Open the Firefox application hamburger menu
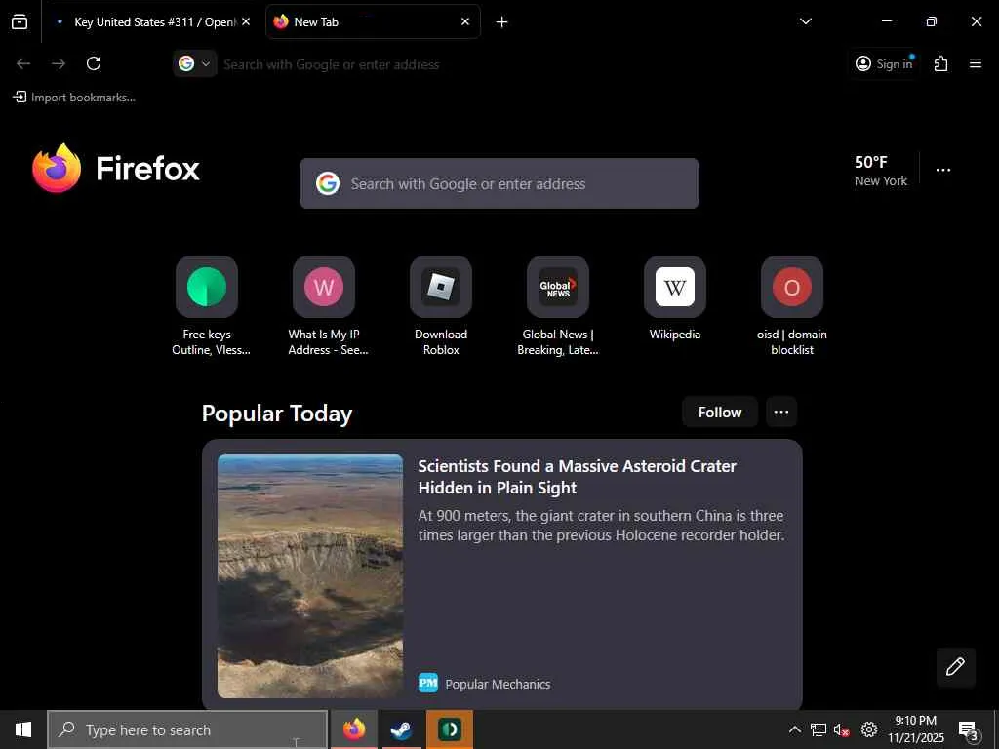The height and width of the screenshot is (749, 999). coord(976,63)
